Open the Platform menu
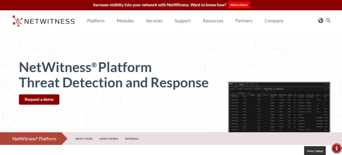Viewport: 342px width, 155px height. 96,21
